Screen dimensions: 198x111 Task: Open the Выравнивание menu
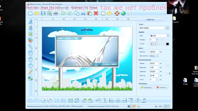pyautogui.click(x=77, y=8)
